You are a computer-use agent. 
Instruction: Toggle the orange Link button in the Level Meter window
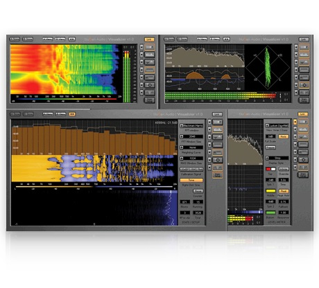coord(302,114)
